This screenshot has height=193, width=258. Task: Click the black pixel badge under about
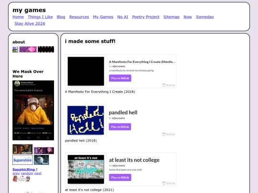[46, 50]
